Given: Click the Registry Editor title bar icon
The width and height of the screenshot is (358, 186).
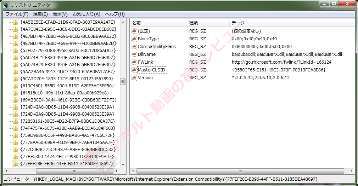Looking at the screenshot, I should [5, 5].
